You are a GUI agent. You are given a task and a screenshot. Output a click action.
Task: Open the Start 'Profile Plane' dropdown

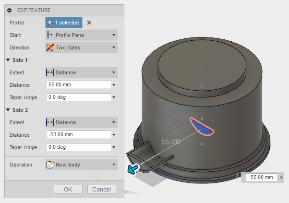coord(81,35)
